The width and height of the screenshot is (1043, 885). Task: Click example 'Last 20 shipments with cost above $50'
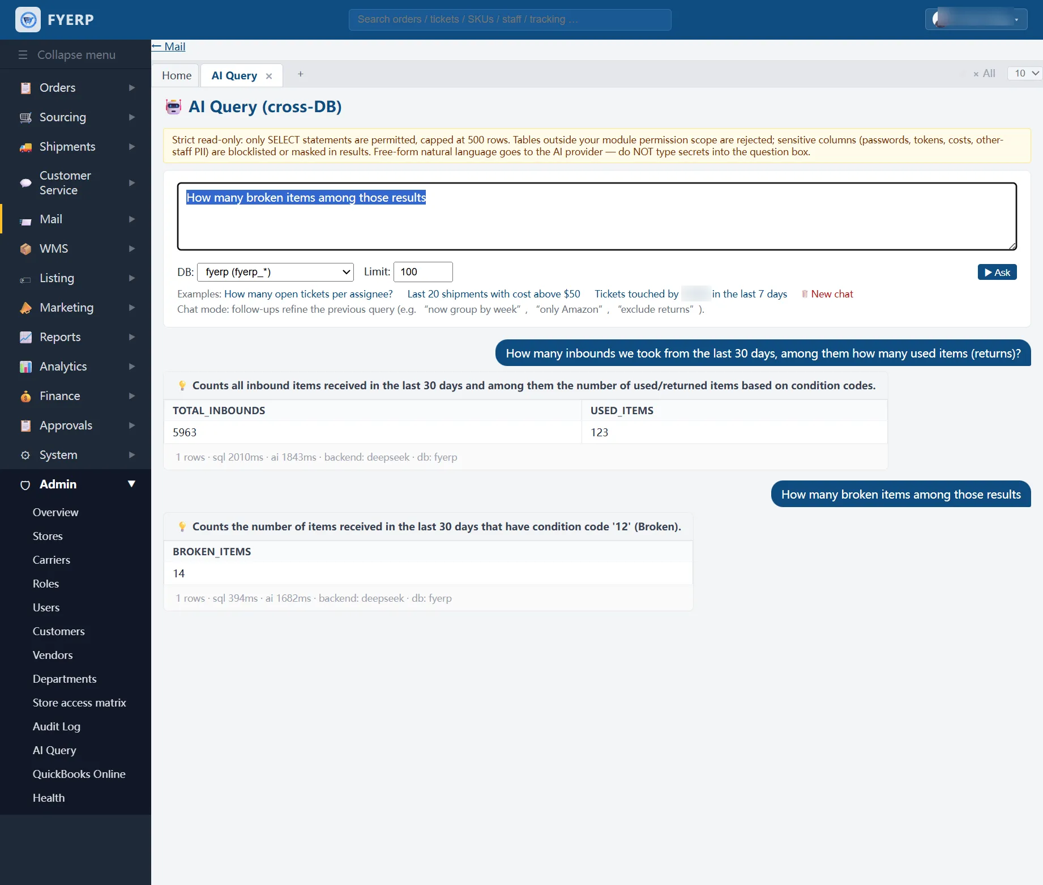click(x=494, y=294)
